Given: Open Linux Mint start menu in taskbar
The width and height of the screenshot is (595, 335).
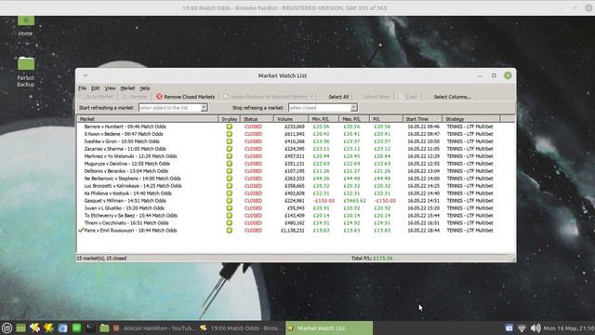Looking at the screenshot, I should pos(7,328).
